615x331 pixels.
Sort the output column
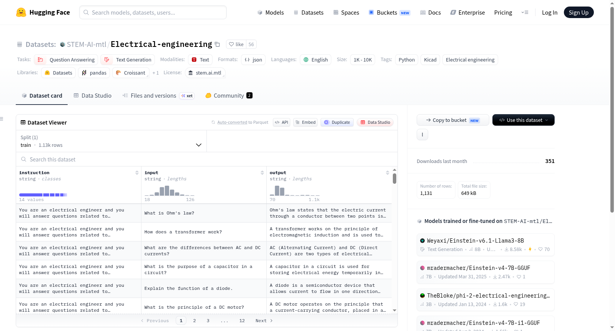pos(387,173)
